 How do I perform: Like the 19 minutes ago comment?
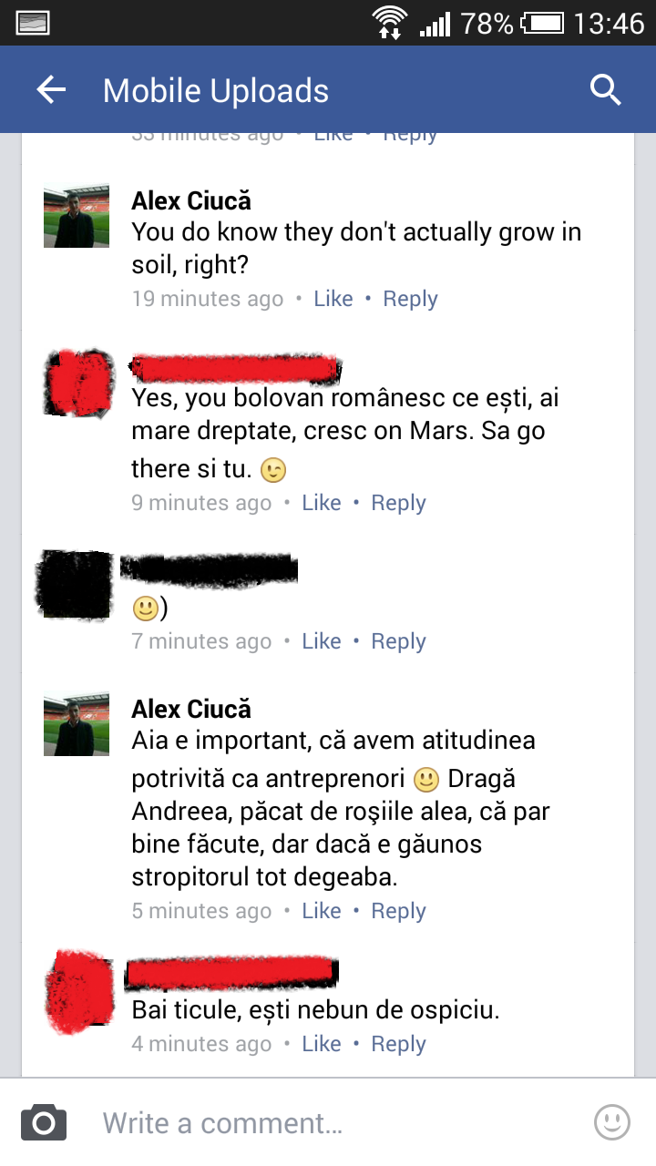coord(333,299)
